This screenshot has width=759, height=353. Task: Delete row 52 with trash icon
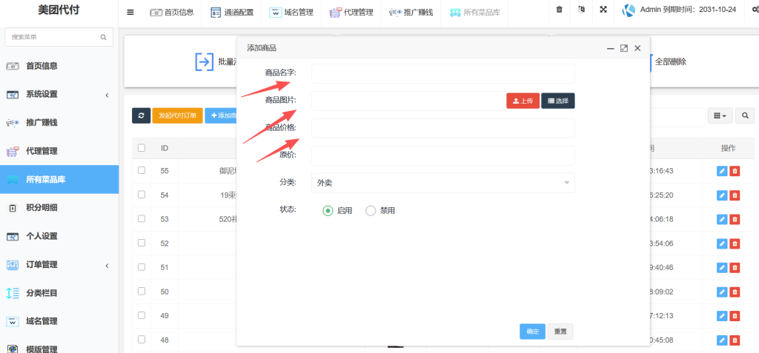pyautogui.click(x=735, y=243)
